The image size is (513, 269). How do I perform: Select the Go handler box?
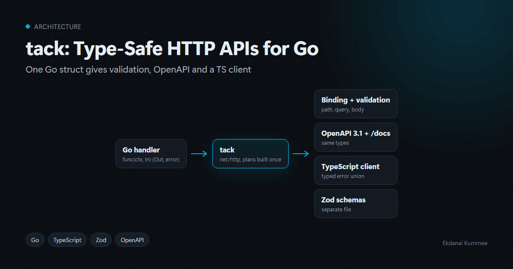click(151, 154)
